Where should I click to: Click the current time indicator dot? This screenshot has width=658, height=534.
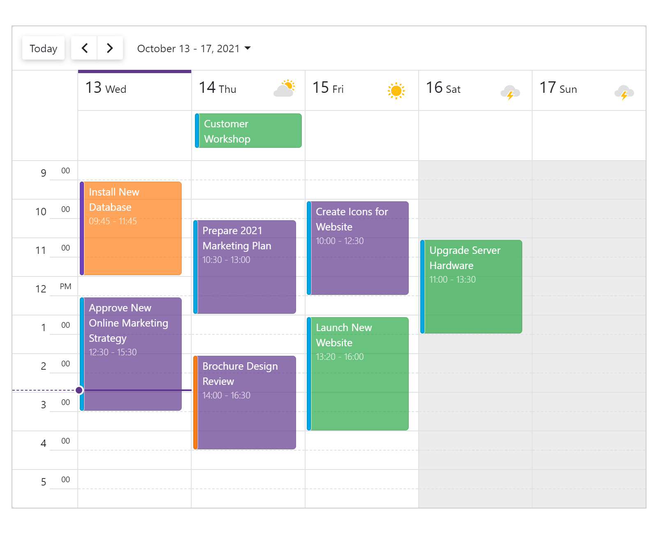click(79, 390)
